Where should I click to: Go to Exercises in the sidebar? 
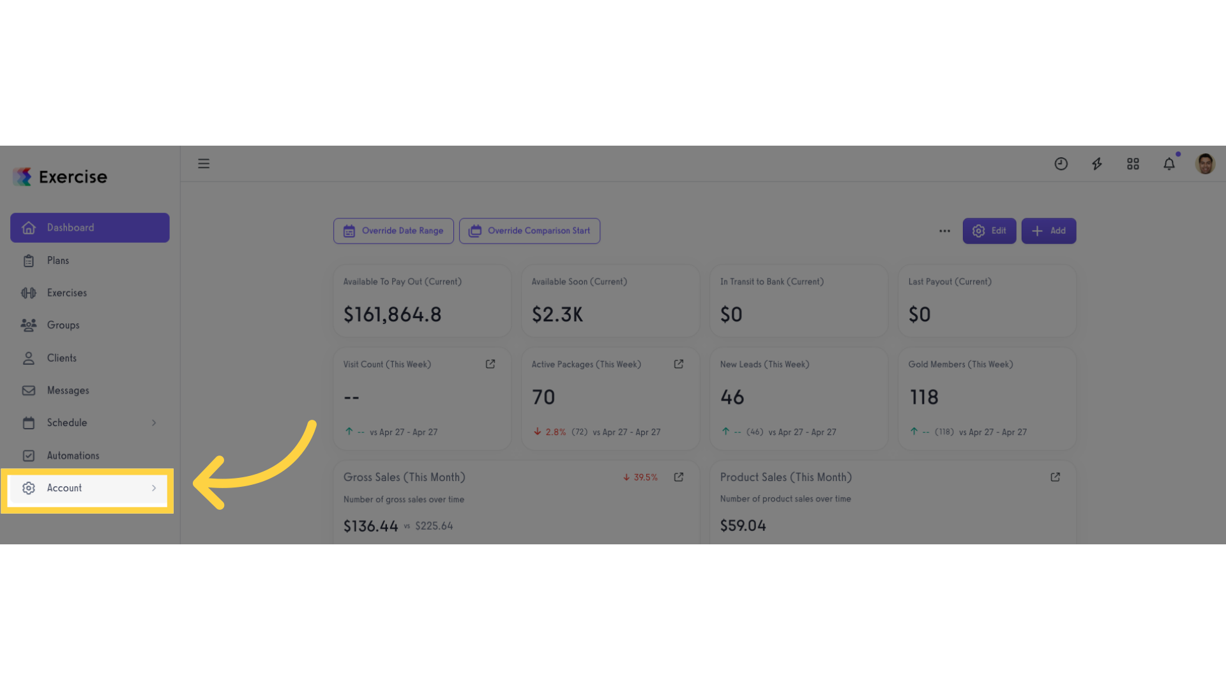90,293
